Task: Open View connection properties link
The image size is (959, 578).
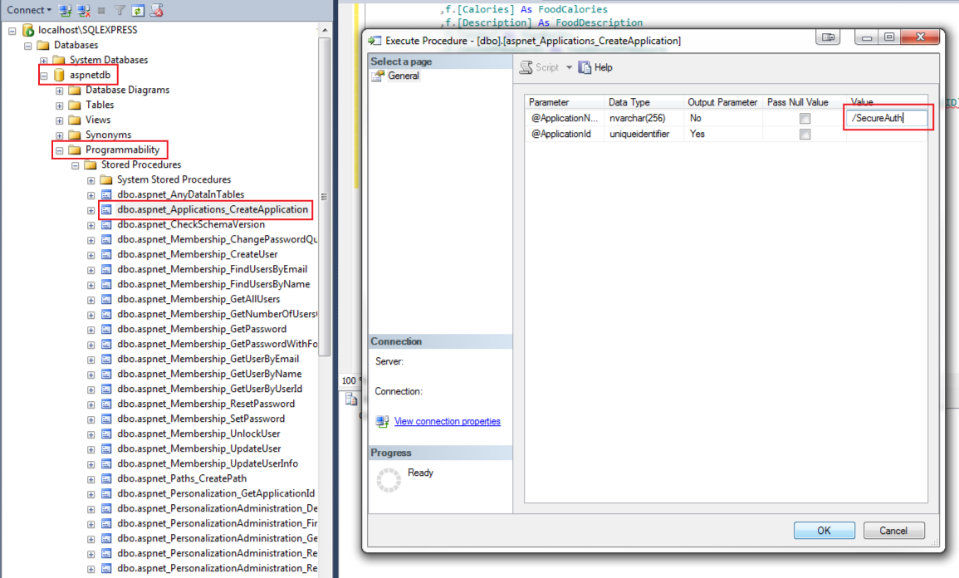Action: coord(447,421)
